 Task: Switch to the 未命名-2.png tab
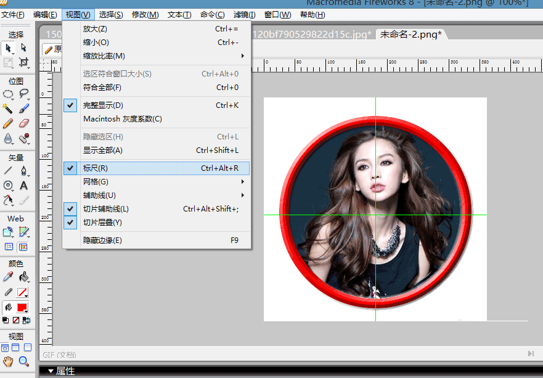pyautogui.click(x=410, y=35)
